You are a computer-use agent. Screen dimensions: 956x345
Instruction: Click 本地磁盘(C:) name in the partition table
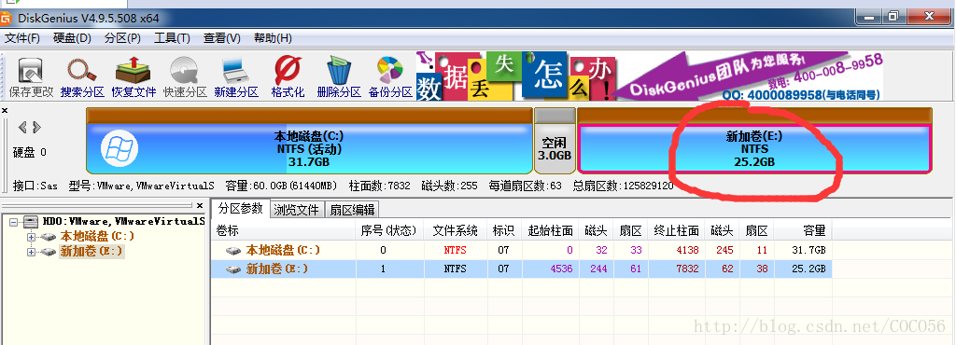(283, 250)
